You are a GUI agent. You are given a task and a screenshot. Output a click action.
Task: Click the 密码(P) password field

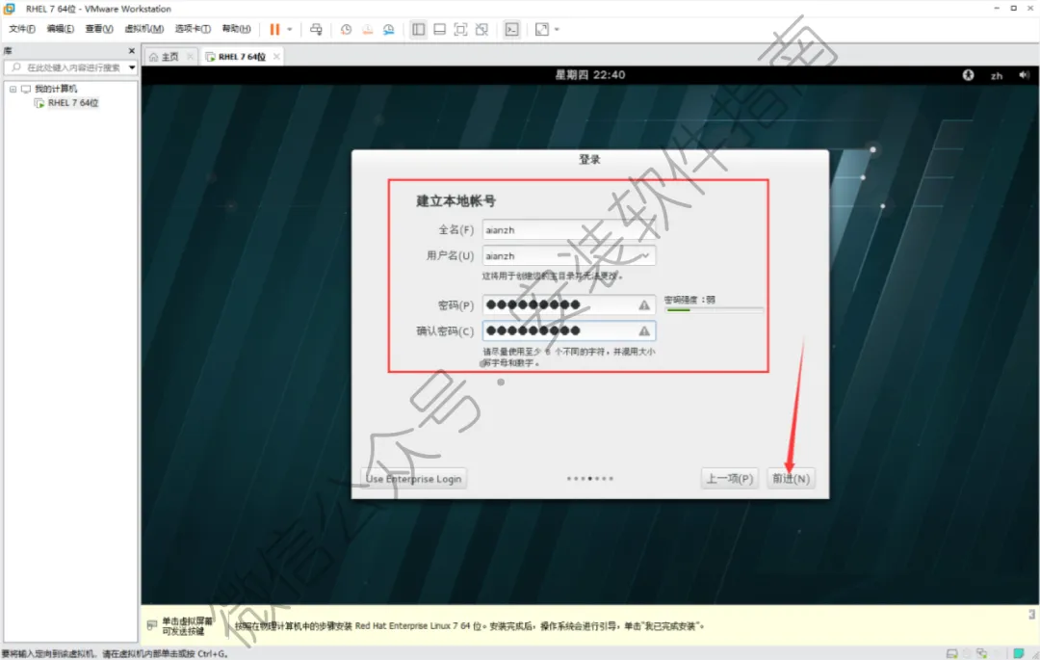pos(568,305)
